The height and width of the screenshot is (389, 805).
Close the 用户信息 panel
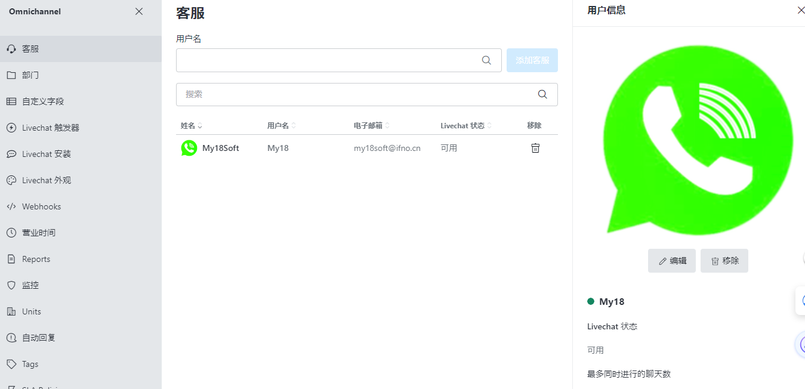[800, 10]
